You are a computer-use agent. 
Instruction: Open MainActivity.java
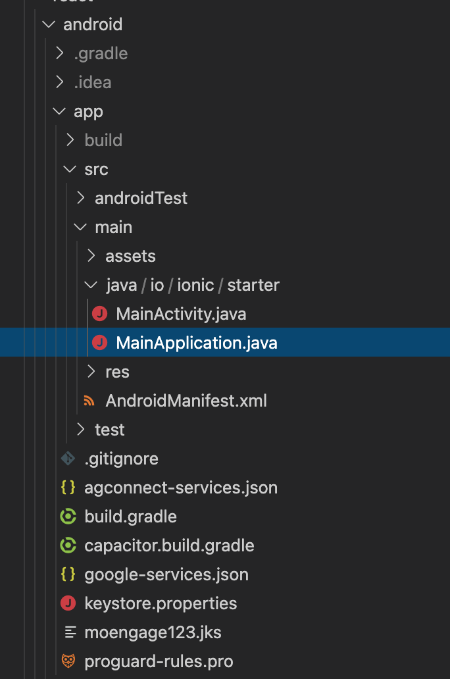pyautogui.click(x=181, y=314)
